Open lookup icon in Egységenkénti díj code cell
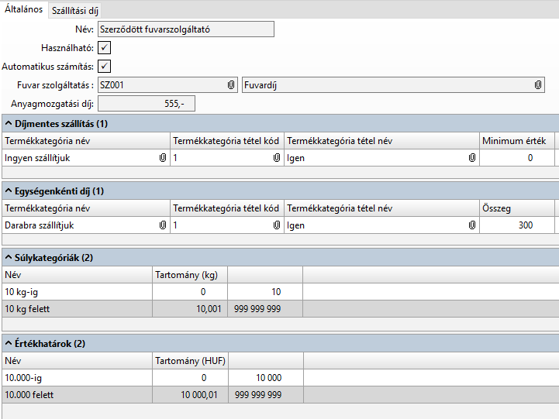This screenshot has height=419, width=559. pos(277,225)
